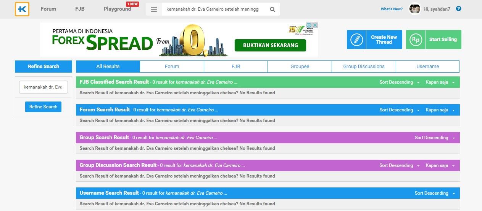Open FJB in the top navigation
Image resolution: width=482 pixels, height=211 pixels.
click(80, 9)
